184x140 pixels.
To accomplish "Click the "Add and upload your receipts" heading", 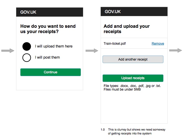I will coord(126,29).
